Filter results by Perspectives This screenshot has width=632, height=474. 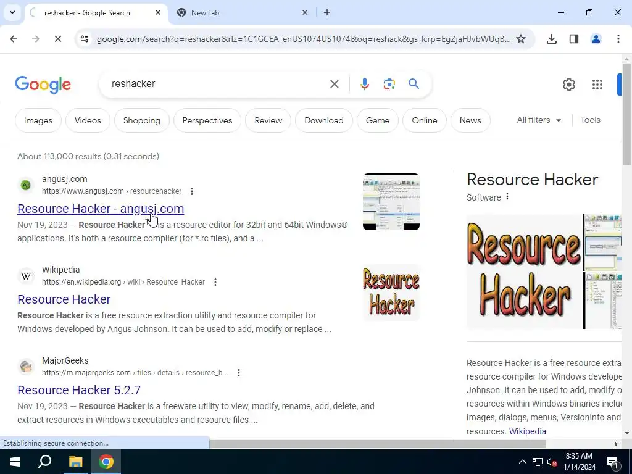(x=207, y=120)
